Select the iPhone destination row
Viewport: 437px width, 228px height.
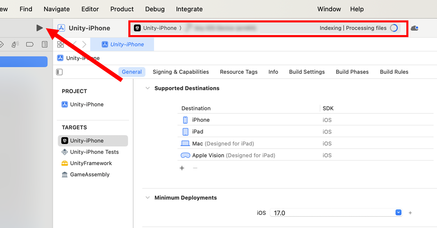point(305,120)
